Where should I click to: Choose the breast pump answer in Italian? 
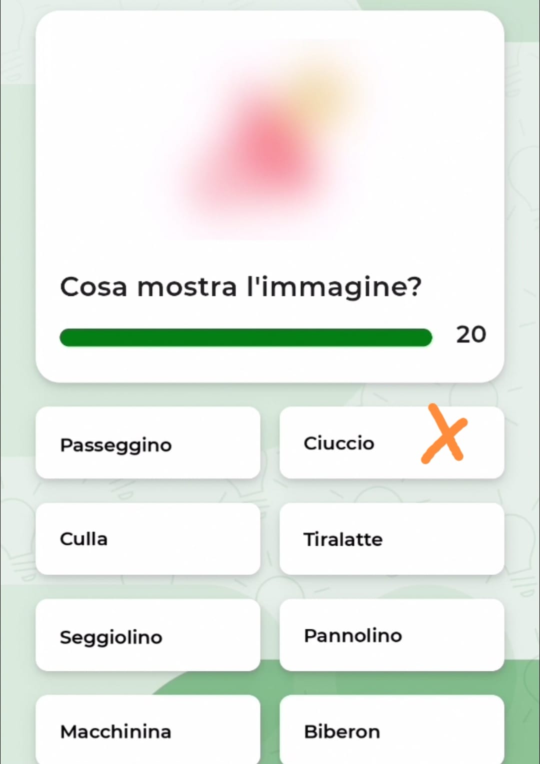pos(391,539)
